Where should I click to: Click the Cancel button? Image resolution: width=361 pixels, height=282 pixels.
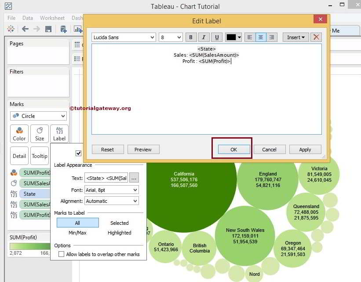click(x=270, y=150)
